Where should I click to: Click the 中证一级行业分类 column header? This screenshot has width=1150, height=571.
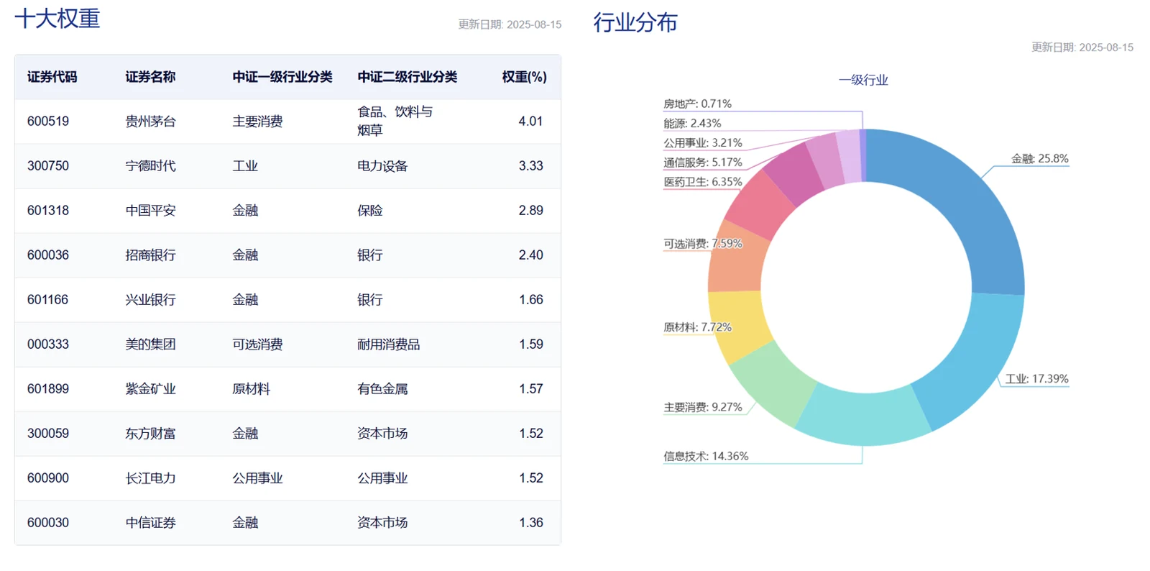[282, 77]
